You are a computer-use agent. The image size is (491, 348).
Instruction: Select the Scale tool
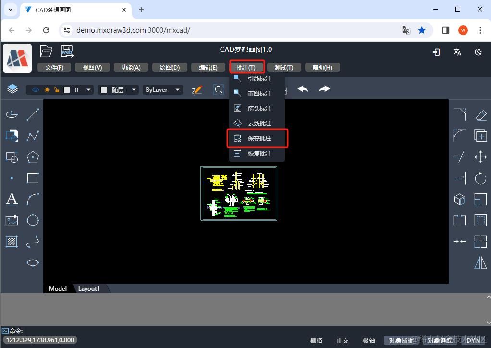(x=480, y=199)
